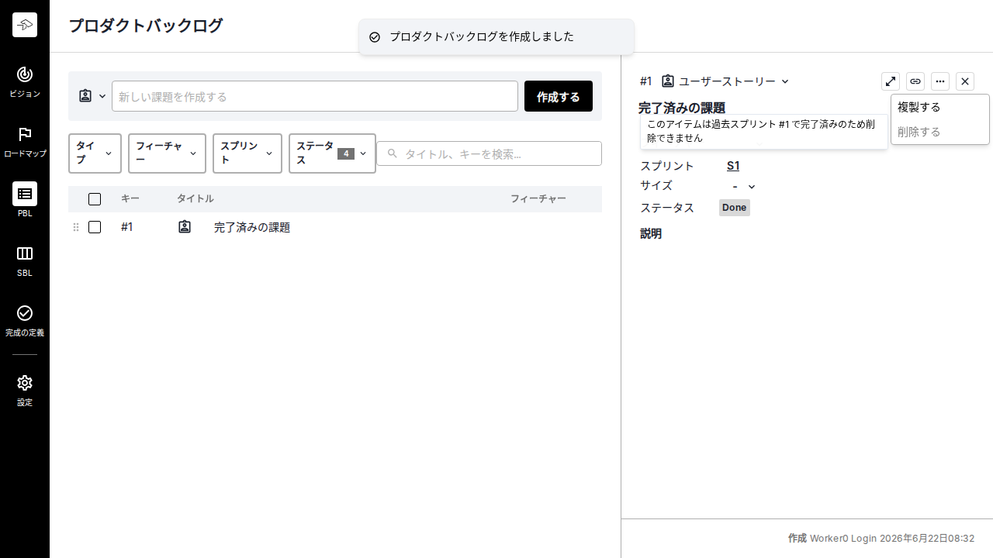Click the user story icon in the detail header

coord(668,81)
